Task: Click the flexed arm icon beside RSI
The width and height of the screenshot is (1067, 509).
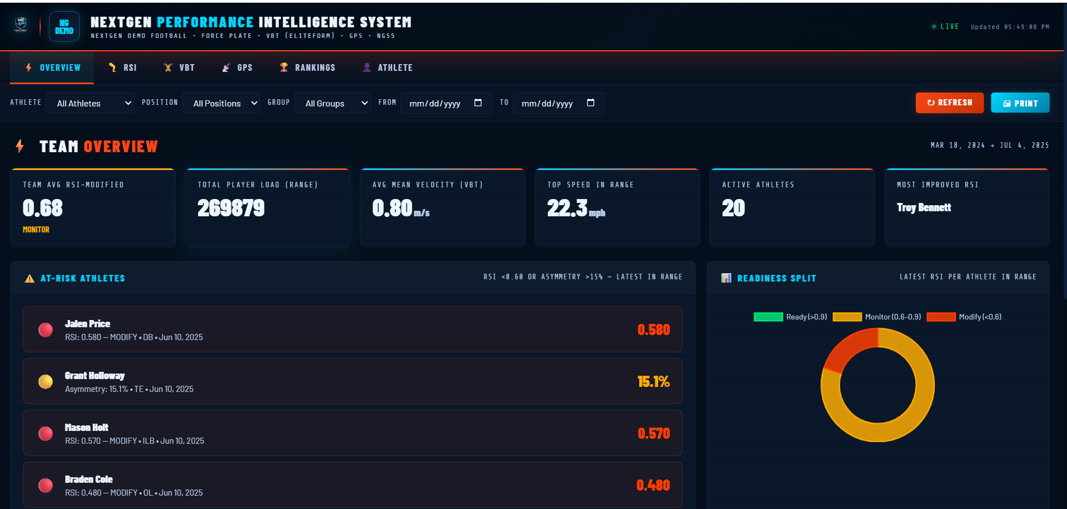Action: (x=113, y=67)
